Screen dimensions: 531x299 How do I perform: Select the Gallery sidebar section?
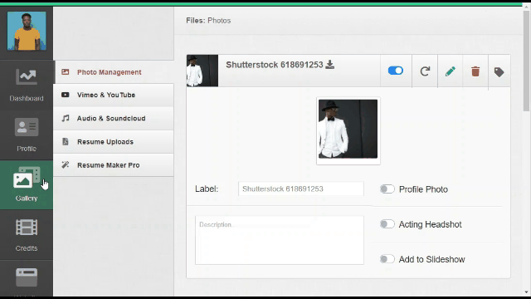click(27, 184)
